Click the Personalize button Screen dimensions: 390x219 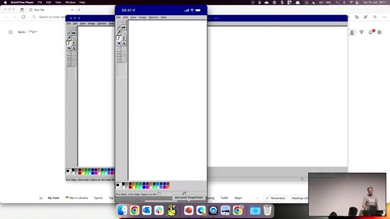pyautogui.click(x=275, y=198)
